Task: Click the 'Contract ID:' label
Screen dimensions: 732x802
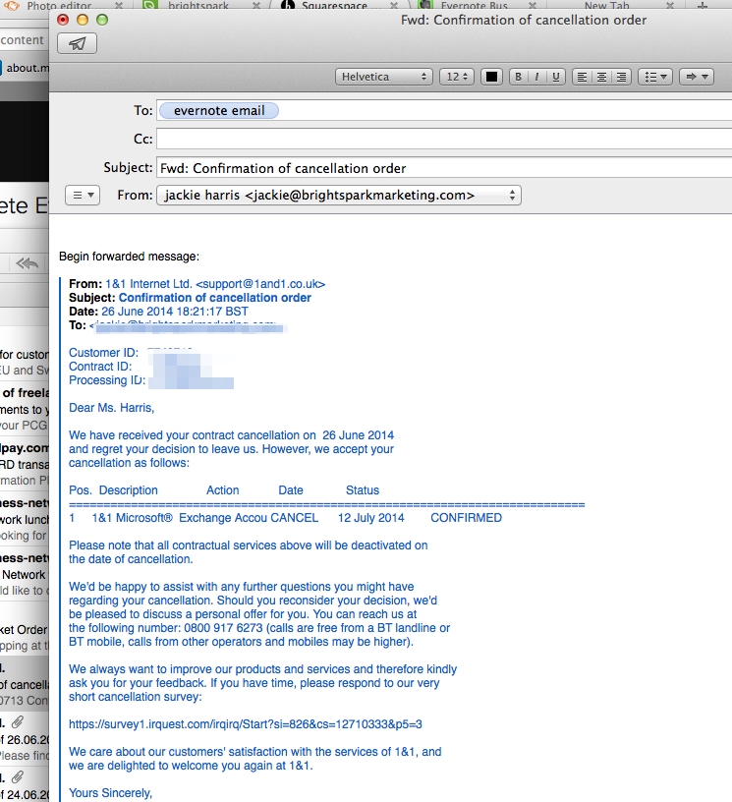Action: point(100,367)
